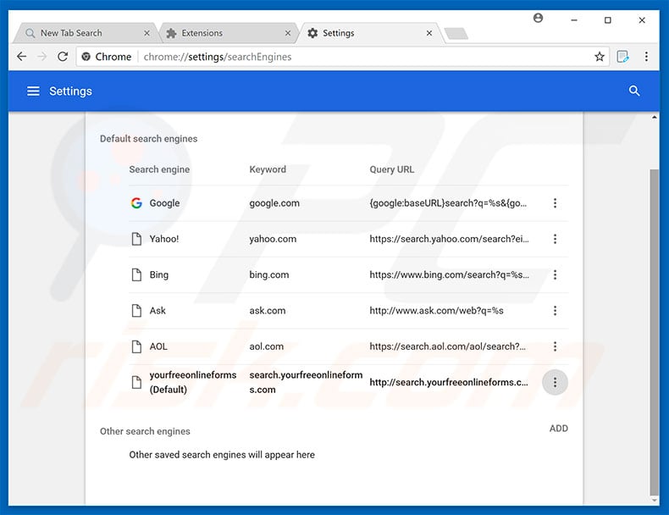This screenshot has height=515, width=669.
Task: Click the 'Search engine' column header
Action: [159, 169]
